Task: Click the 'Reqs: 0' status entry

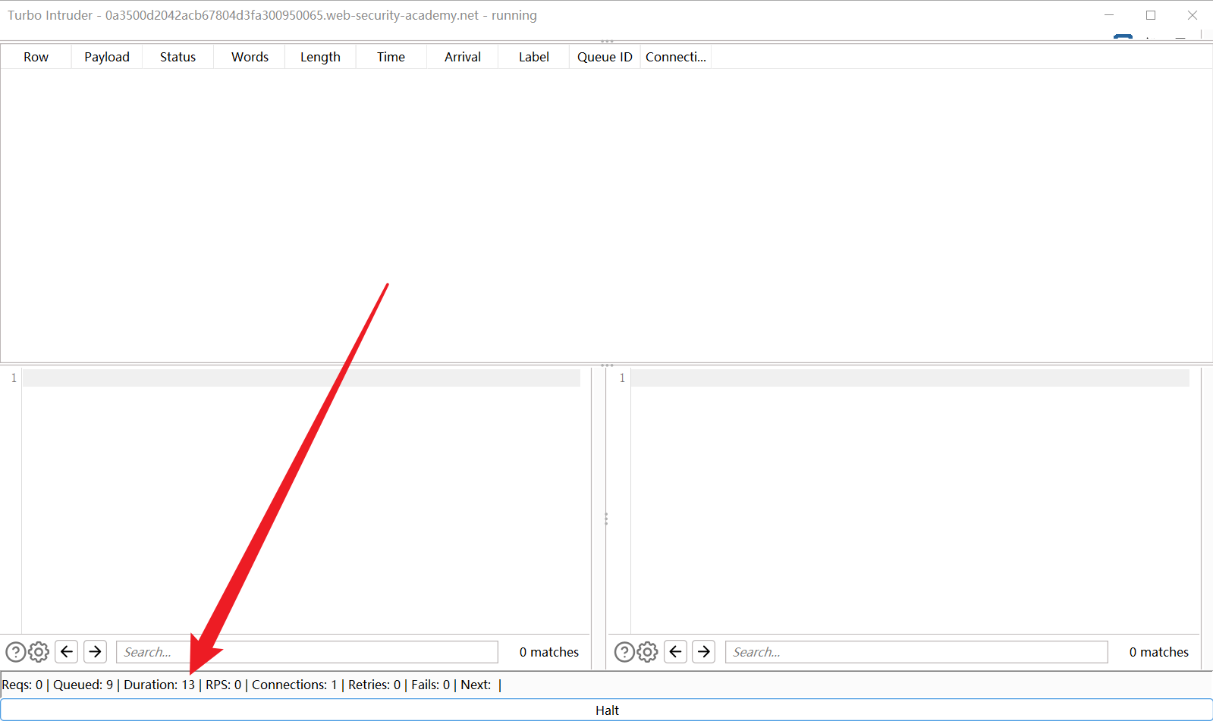Action: coord(22,685)
